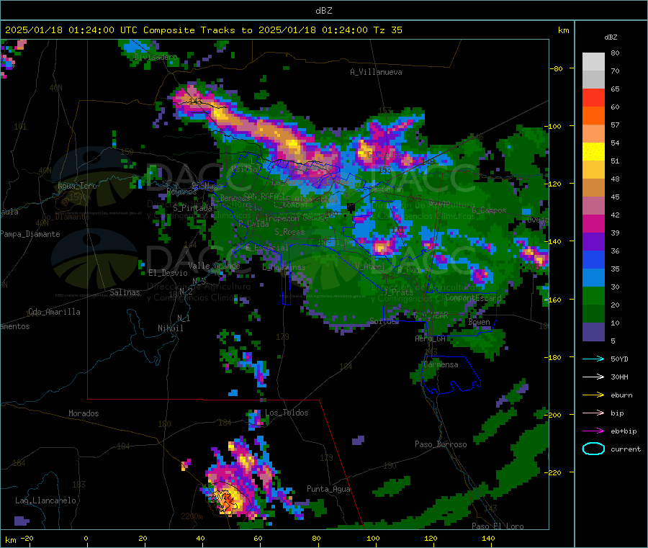
Task: Click the 'dBZ' title at top
Action: (323, 11)
